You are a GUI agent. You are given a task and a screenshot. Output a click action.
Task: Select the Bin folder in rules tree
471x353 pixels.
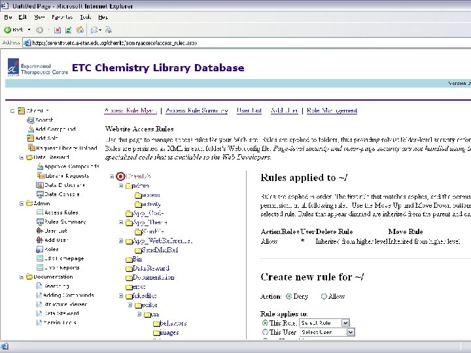(x=137, y=259)
